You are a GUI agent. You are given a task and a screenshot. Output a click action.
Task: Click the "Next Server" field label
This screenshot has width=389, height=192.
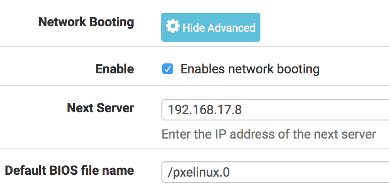(x=100, y=108)
